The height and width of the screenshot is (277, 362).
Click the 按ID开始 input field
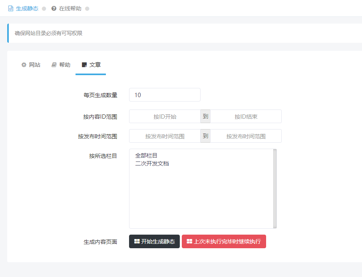165,116
